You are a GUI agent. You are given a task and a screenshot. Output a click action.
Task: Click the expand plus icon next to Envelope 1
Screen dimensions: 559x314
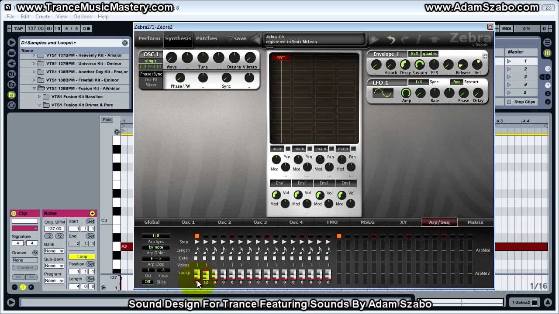coord(485,57)
